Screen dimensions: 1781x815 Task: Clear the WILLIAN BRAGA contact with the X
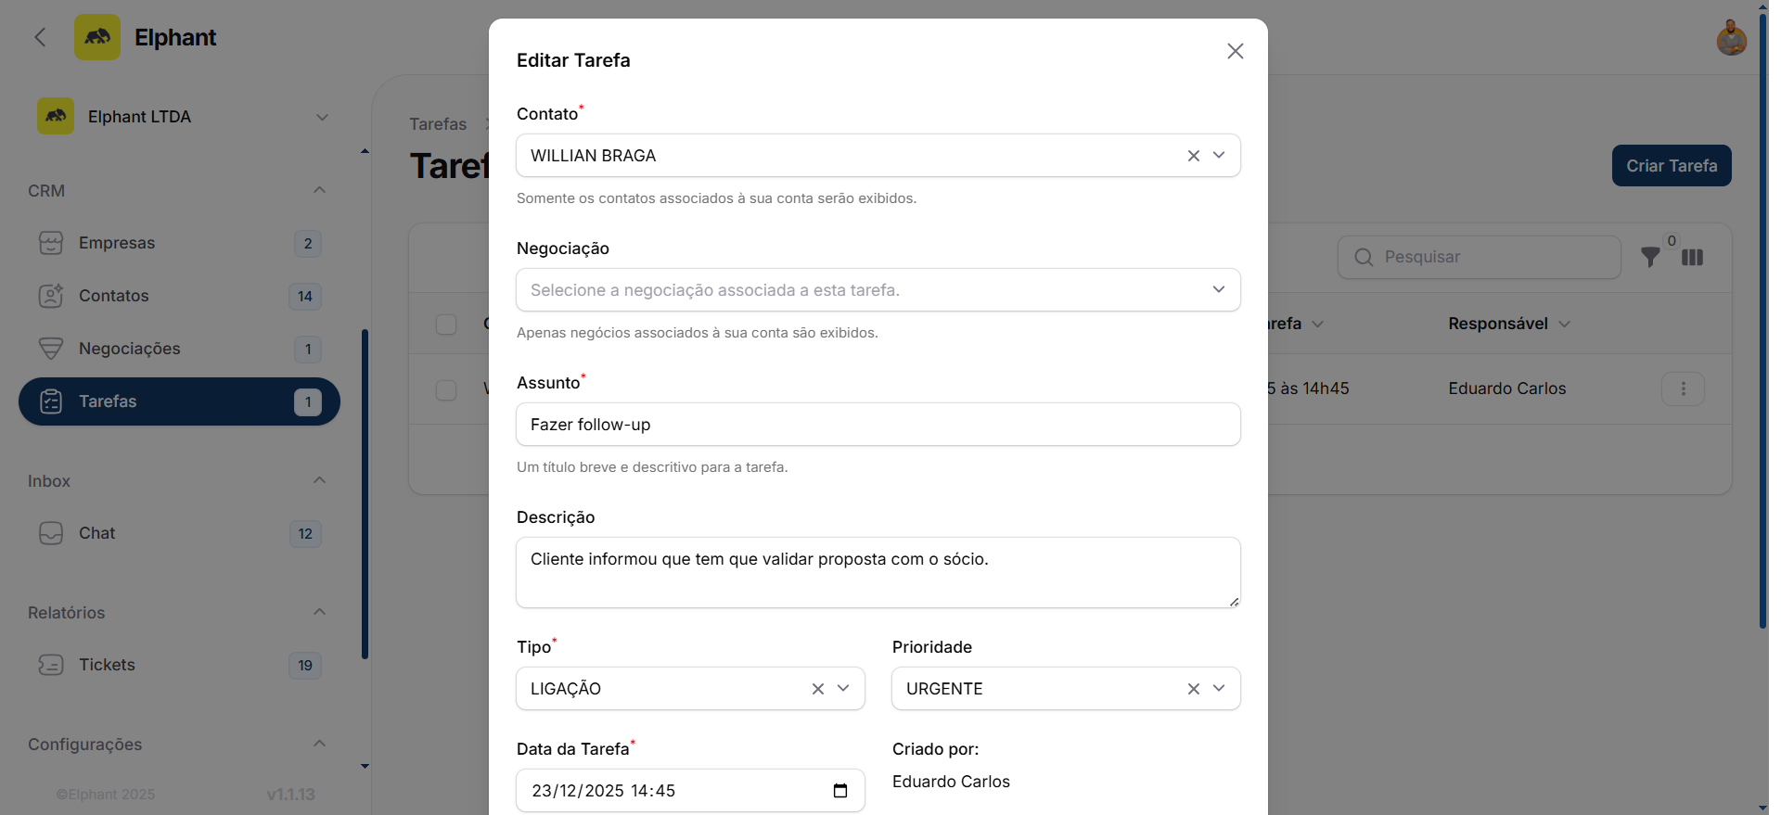click(x=1193, y=155)
